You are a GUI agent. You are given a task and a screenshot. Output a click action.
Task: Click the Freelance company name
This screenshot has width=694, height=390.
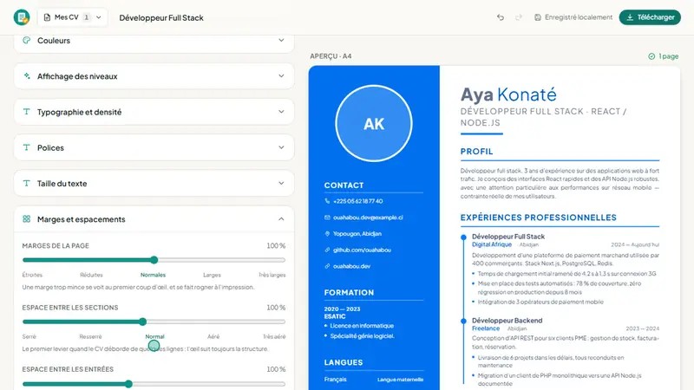coord(486,328)
